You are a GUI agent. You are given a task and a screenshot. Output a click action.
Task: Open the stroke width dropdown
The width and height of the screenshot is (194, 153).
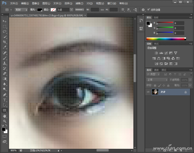[x=71, y=10]
